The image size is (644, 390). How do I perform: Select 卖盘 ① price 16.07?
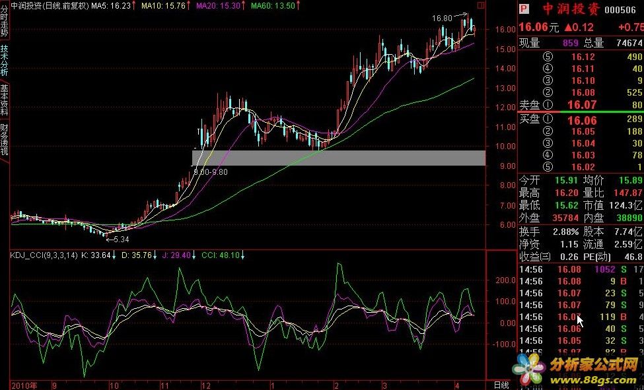click(x=581, y=105)
